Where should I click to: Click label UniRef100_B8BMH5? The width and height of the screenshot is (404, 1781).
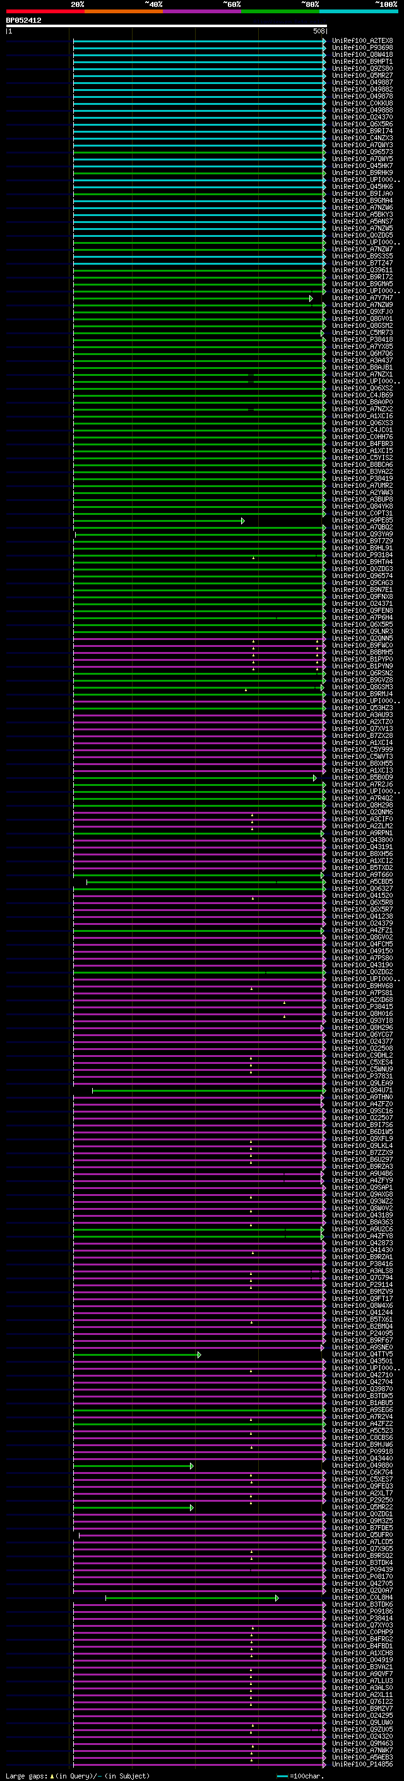pos(362,653)
